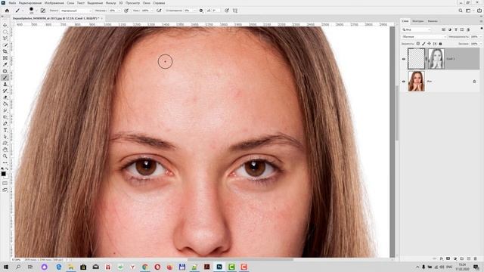Viewport: 484px width, 272px height.
Task: Hide the background portrait layer
Action: pyautogui.click(x=403, y=82)
